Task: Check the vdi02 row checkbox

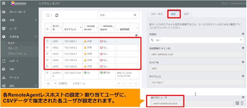Action: pos(47,47)
